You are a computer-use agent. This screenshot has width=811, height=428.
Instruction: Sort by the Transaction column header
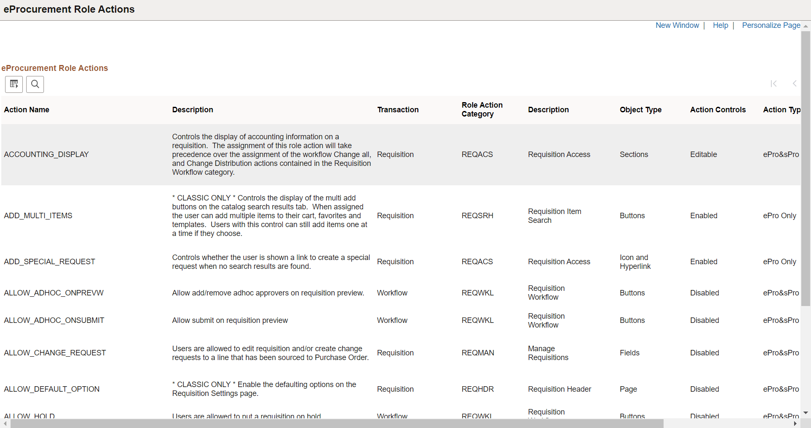(397, 110)
